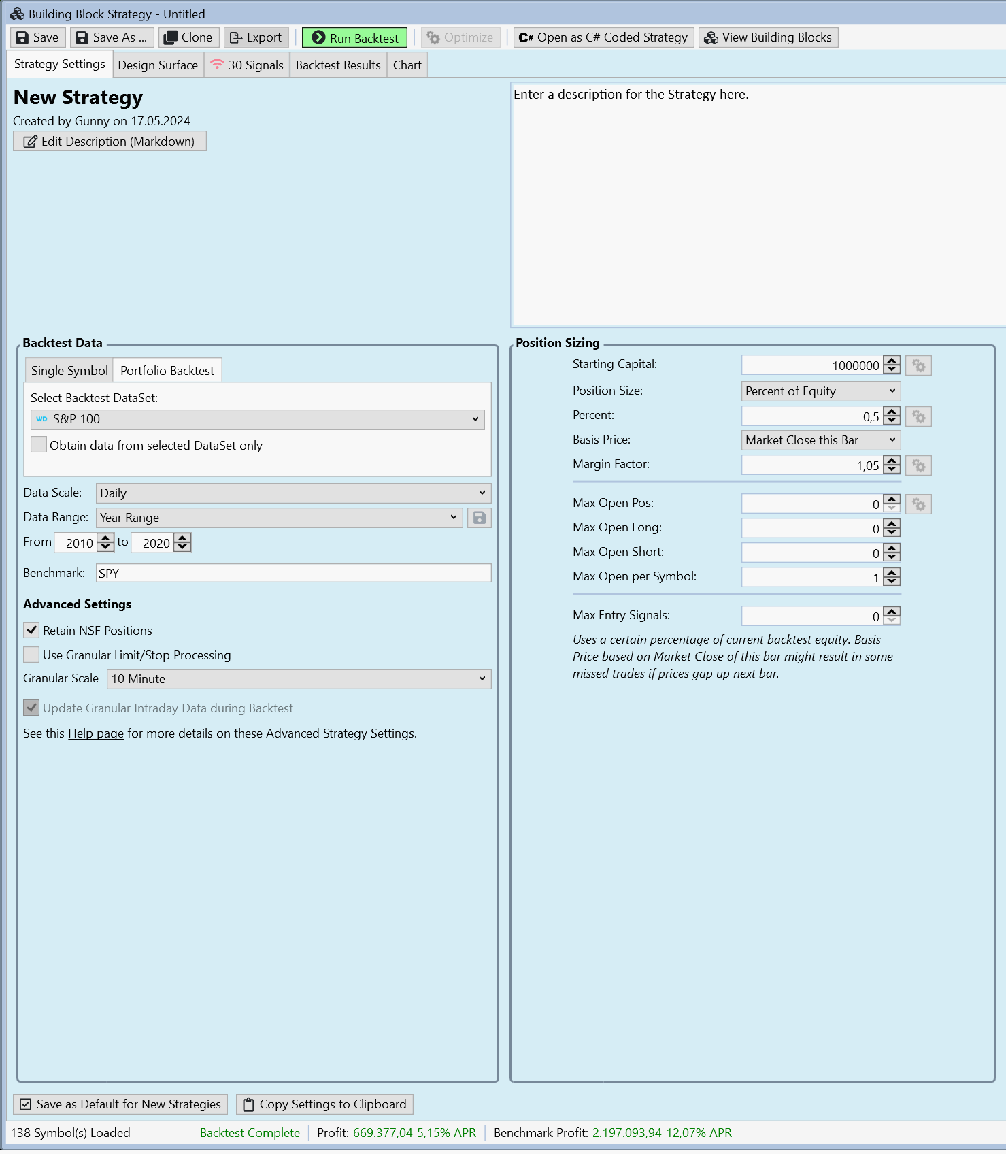The width and height of the screenshot is (1006, 1154).
Task: Select the Portfolio Backtest tab
Action: click(x=167, y=370)
